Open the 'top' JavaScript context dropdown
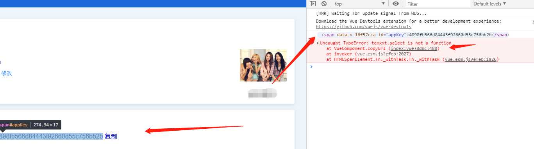The width and height of the screenshot is (534, 149). point(360,4)
